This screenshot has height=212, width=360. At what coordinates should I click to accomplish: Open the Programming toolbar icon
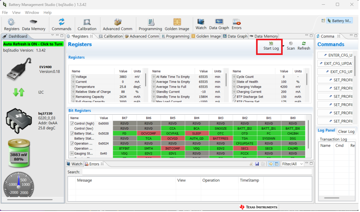point(150,24)
